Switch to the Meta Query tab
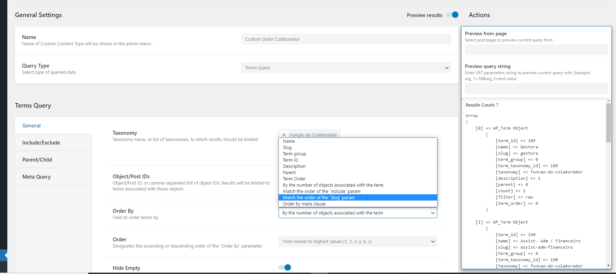 (x=53, y=177)
